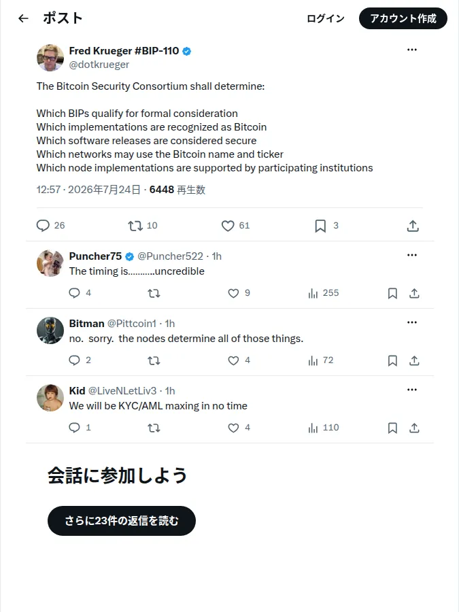Open more options on Bitman's reply
Screen dimensions: 459x612
412,322
